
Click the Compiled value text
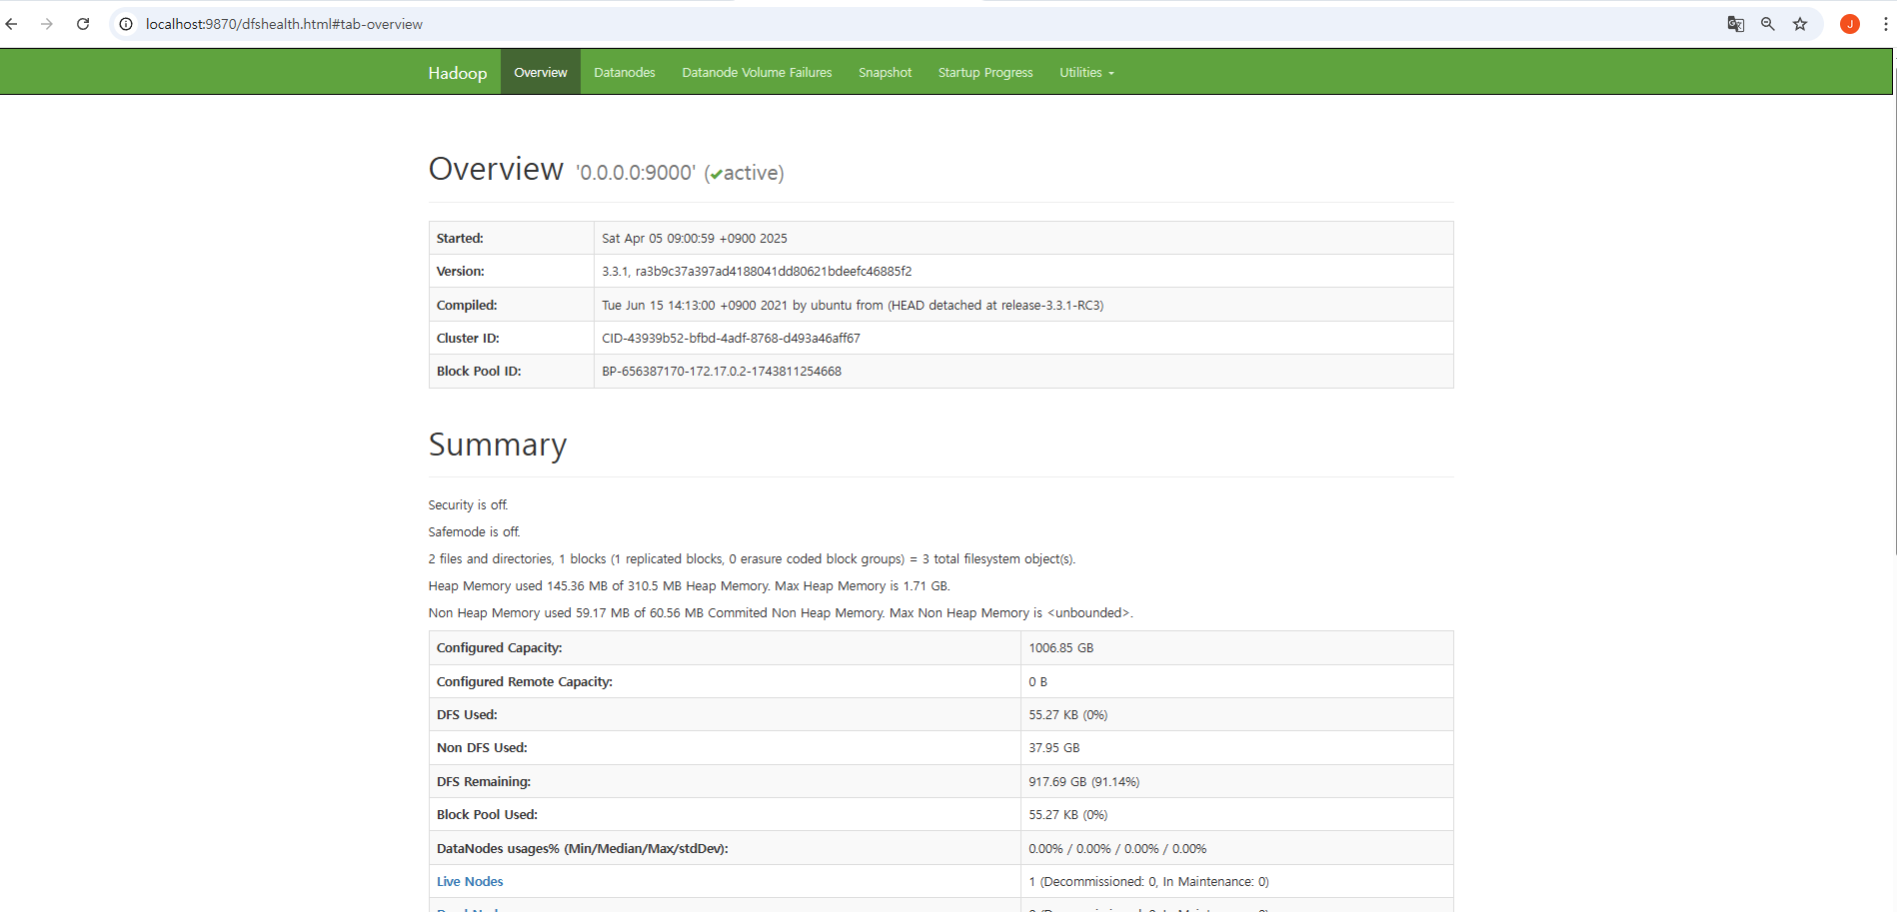853,305
